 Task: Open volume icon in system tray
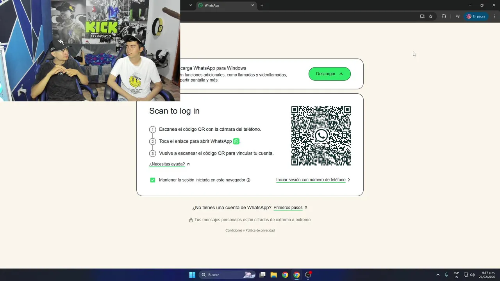coord(472,275)
